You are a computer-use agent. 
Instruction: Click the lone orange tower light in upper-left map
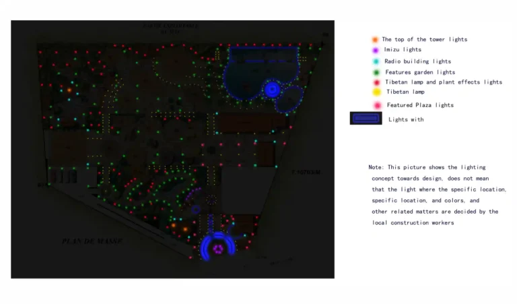click(69, 90)
